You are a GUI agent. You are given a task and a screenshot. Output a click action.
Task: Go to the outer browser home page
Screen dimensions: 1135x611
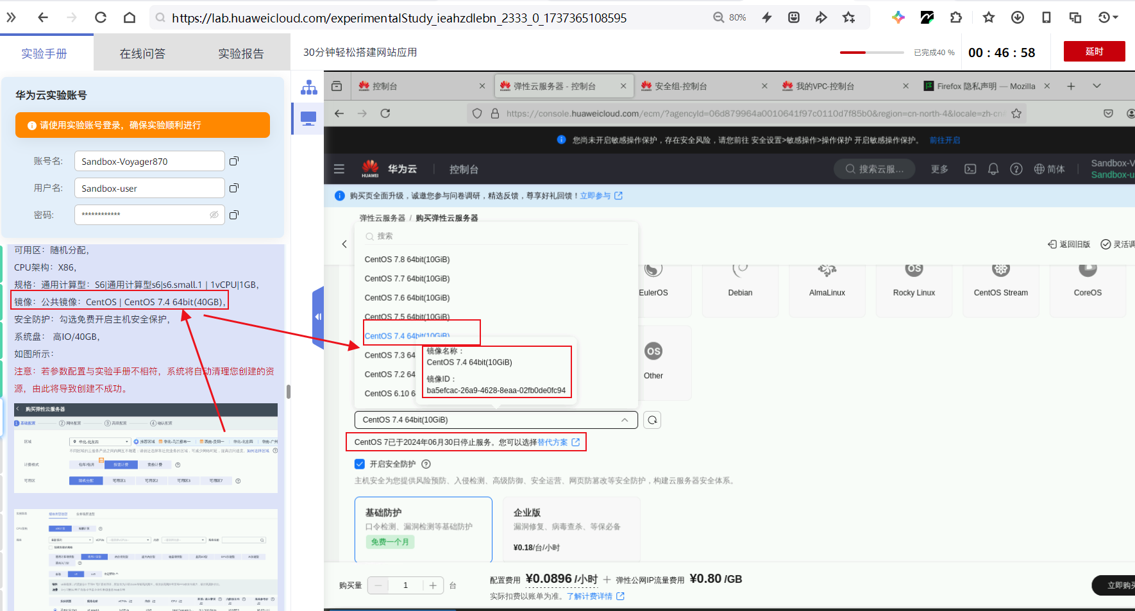pos(130,17)
